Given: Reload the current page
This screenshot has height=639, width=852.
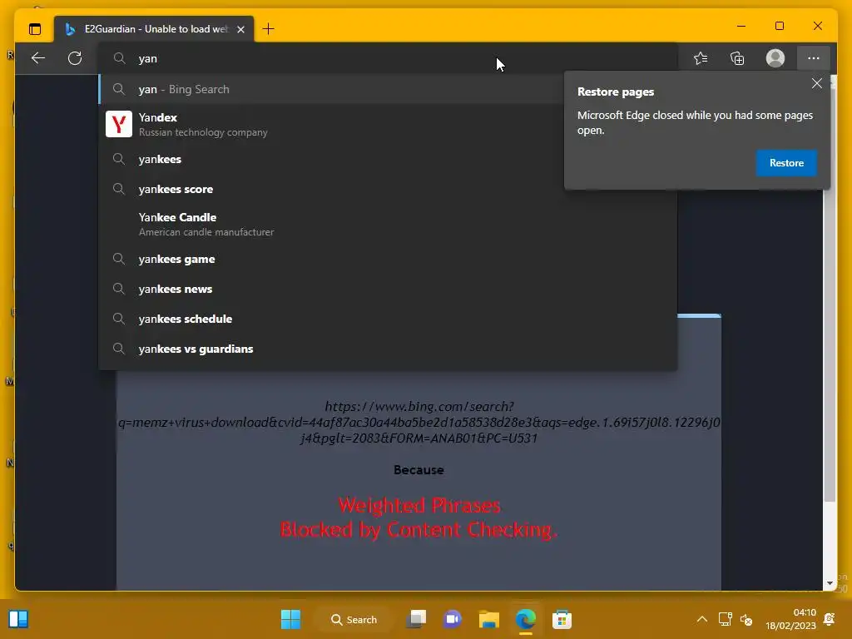Looking at the screenshot, I should click(75, 58).
